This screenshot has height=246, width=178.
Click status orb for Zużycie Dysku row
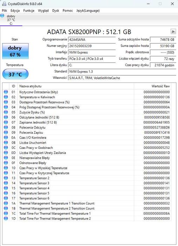click(6, 112)
